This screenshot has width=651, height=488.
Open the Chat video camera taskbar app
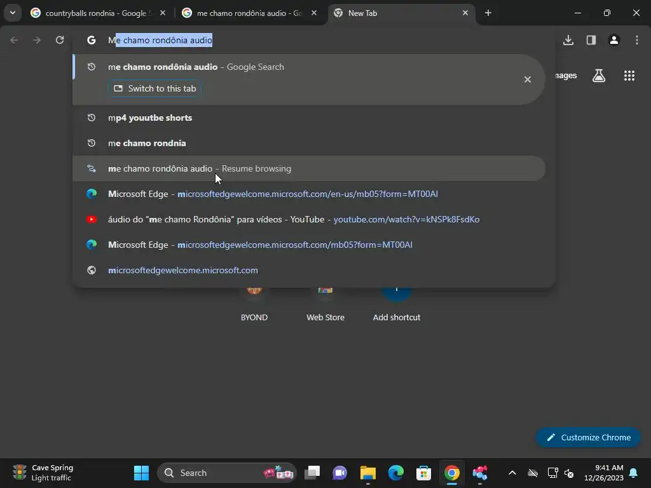click(339, 473)
